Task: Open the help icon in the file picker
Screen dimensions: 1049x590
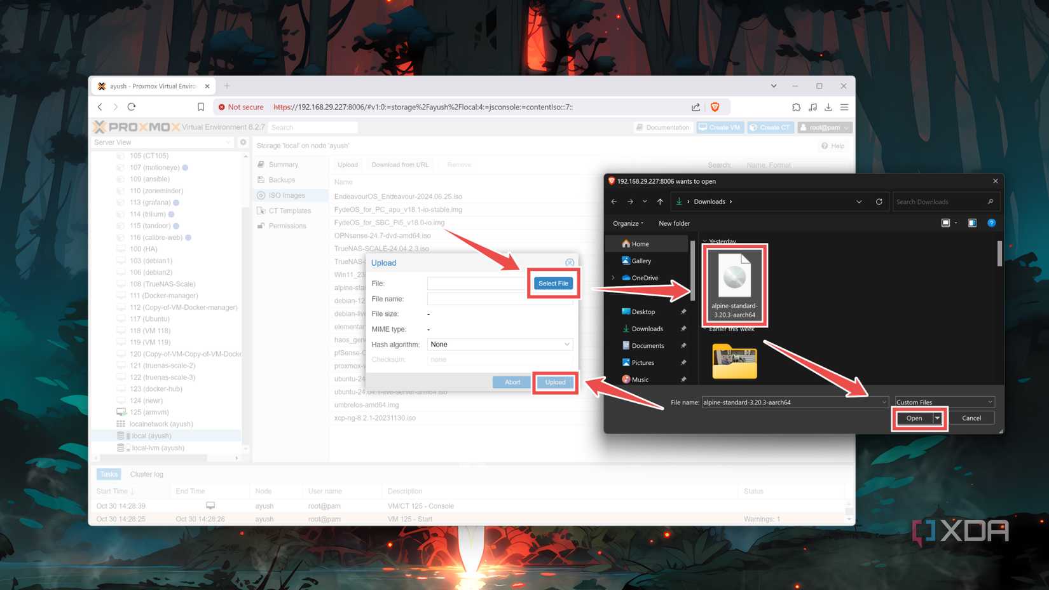Action: 991,223
